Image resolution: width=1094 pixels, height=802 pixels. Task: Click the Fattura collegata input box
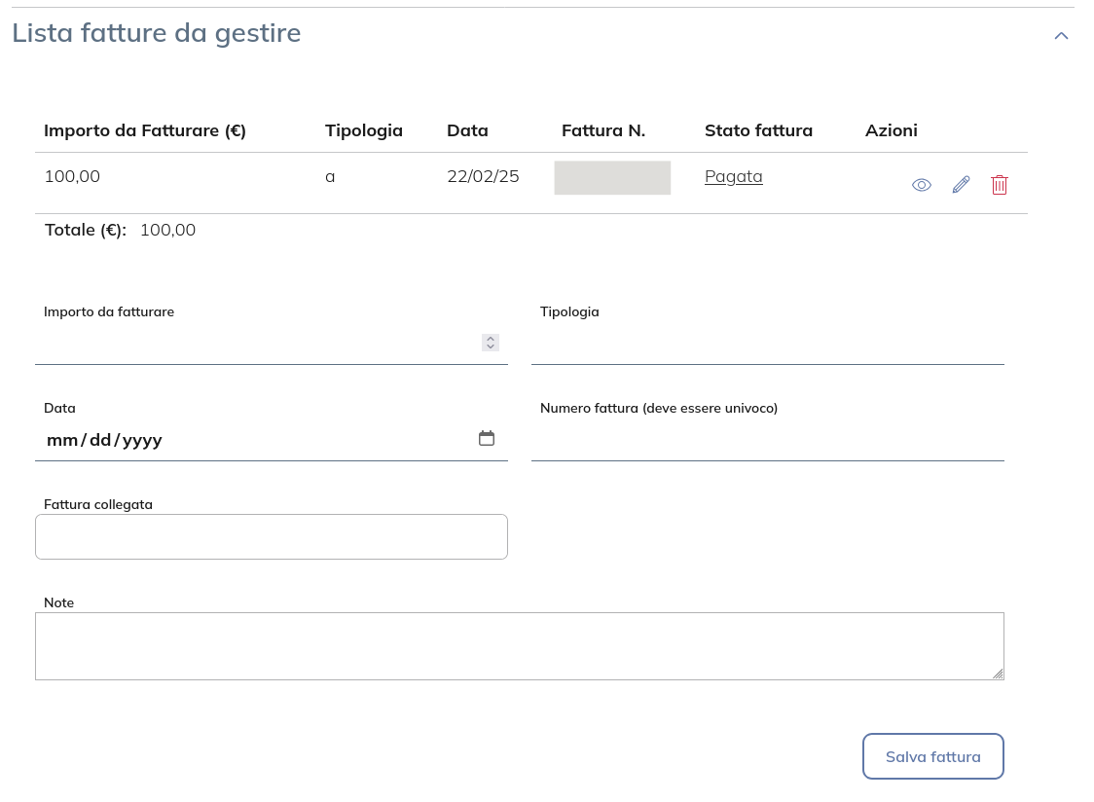[x=272, y=536]
